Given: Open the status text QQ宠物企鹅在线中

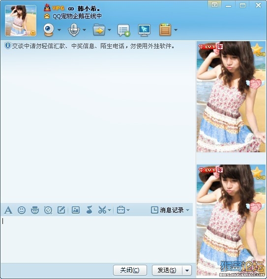Looking at the screenshot, I should (77, 16).
